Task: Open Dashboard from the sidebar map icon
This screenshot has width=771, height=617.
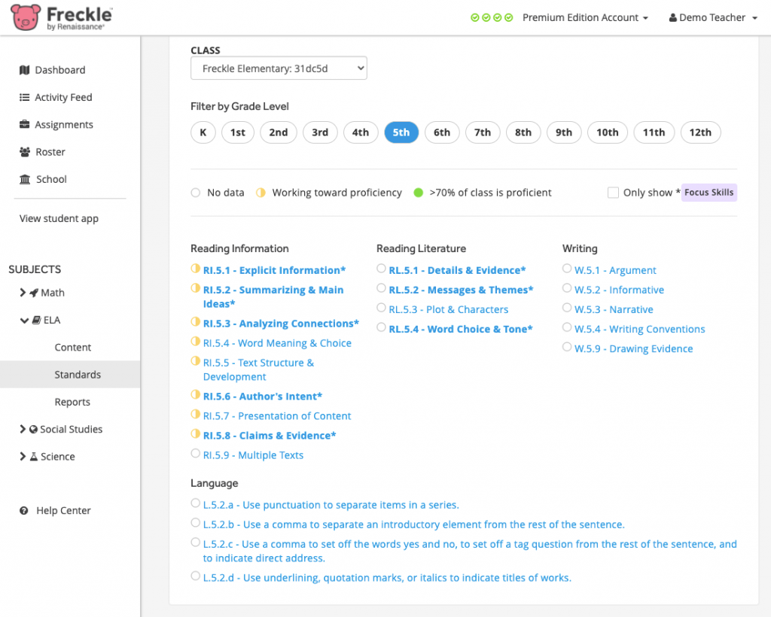Action: (25, 70)
